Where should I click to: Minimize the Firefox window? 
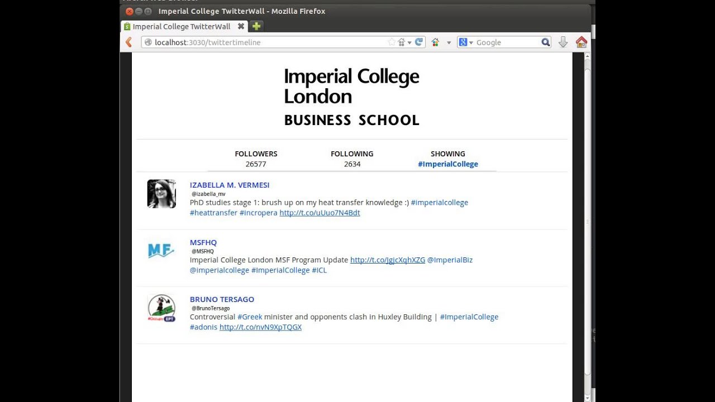[x=139, y=11]
